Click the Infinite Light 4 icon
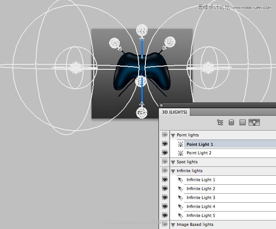The height and width of the screenshot is (229, 276). [x=180, y=207]
